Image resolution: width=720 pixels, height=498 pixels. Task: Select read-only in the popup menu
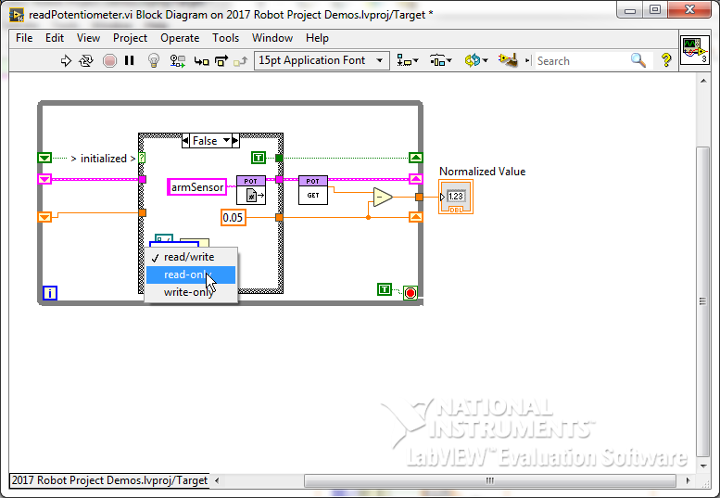click(189, 275)
